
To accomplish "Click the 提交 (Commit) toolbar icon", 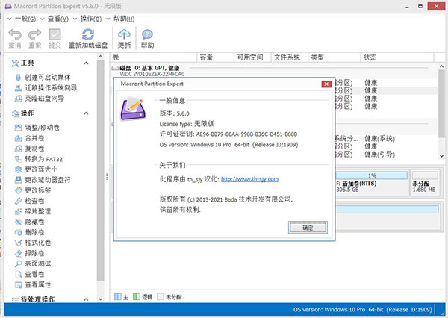I will 55,35.
